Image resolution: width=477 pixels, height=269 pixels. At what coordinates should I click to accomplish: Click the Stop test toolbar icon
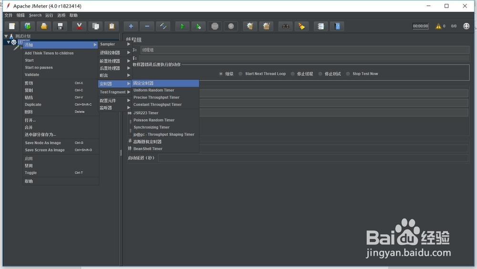click(215, 26)
